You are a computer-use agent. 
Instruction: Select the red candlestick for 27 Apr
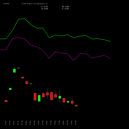point(6,101)
